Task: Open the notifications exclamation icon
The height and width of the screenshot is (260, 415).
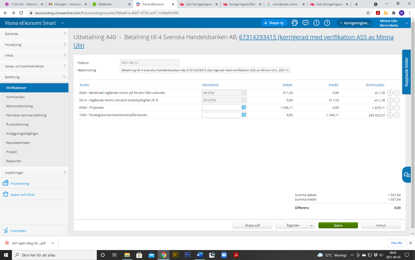Action: point(316,23)
